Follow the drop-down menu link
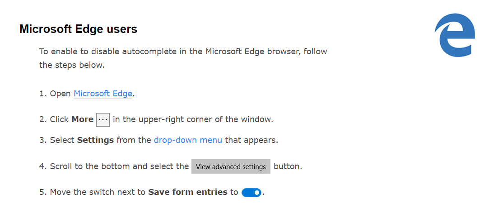Image resolution: width=498 pixels, height=208 pixels. [188, 140]
